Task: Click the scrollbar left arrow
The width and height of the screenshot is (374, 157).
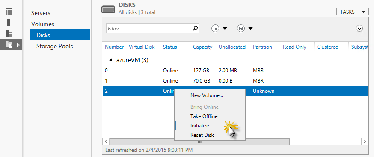Action: point(106,142)
